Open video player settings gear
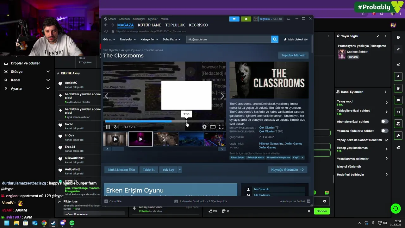405x228 pixels. tap(204, 127)
